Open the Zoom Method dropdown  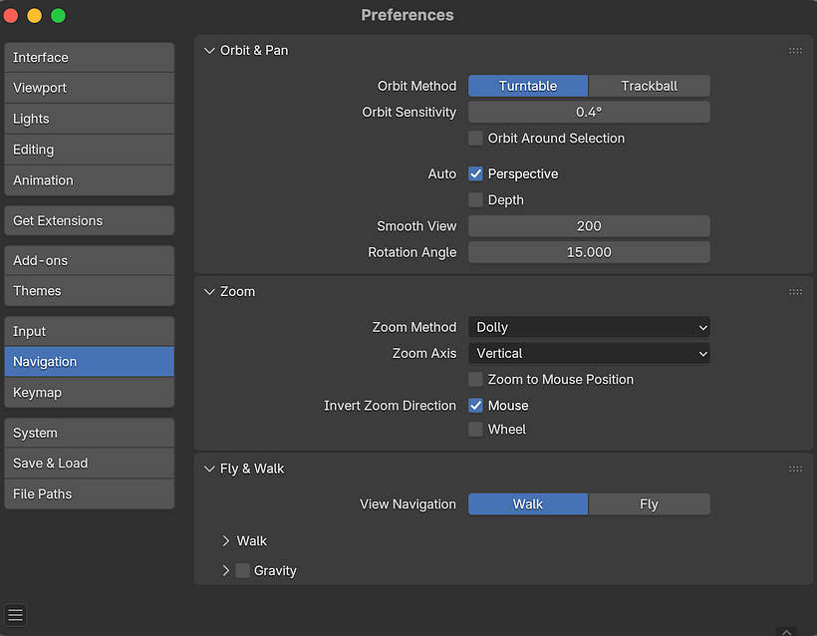pyautogui.click(x=589, y=327)
